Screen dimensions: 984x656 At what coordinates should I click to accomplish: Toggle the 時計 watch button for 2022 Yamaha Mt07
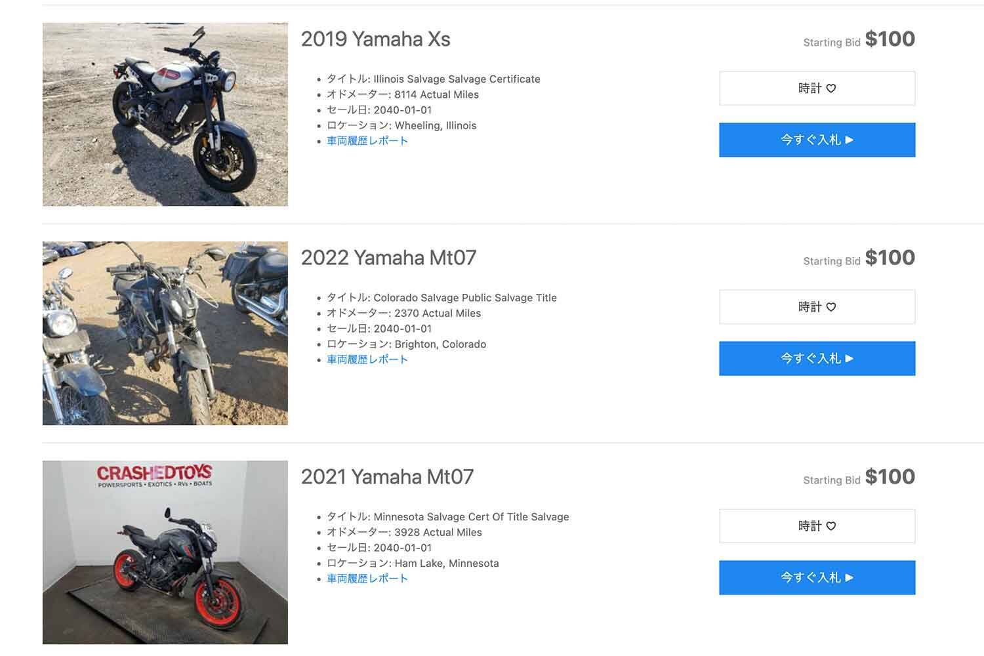817,306
